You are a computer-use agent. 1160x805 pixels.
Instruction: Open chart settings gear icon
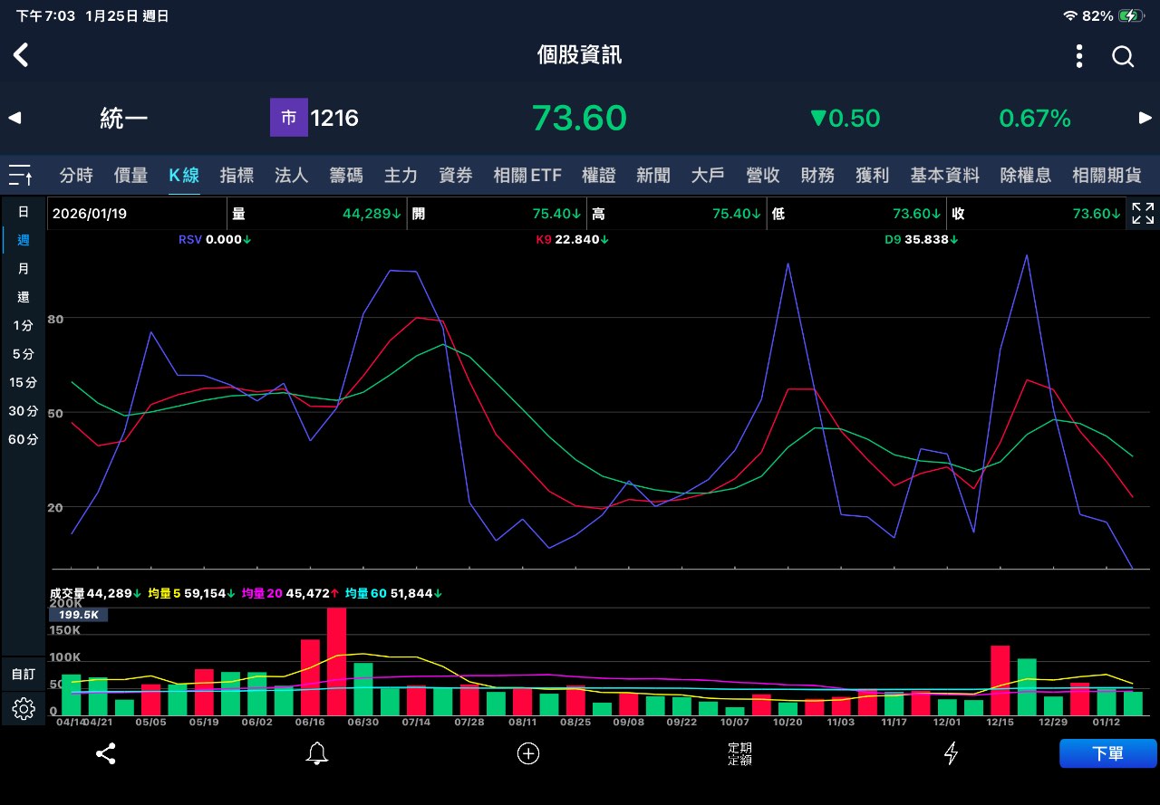tap(24, 708)
